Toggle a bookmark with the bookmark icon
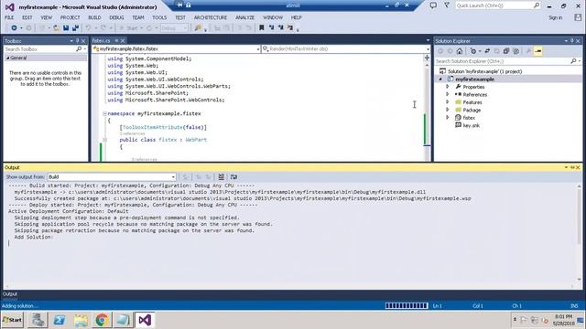 point(262,27)
